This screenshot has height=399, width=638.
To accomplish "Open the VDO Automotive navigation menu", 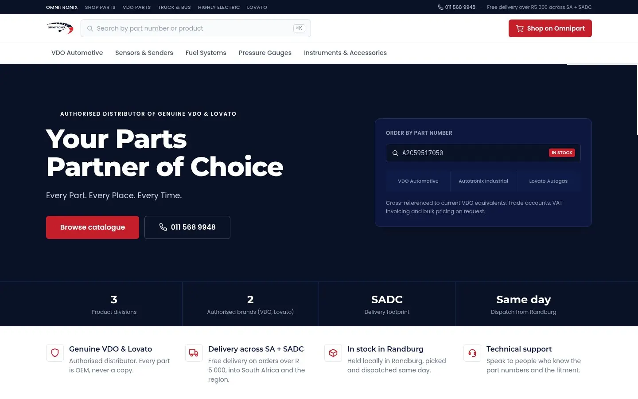I will (77, 53).
